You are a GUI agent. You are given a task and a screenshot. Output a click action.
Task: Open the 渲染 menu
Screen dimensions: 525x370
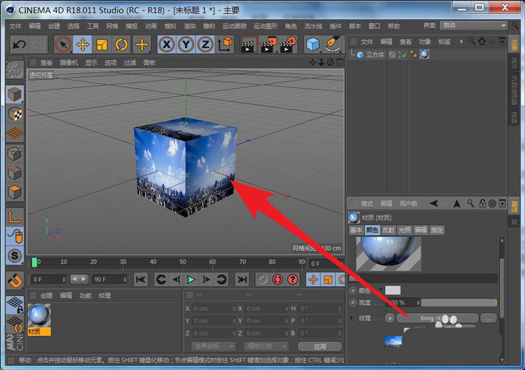click(x=190, y=26)
